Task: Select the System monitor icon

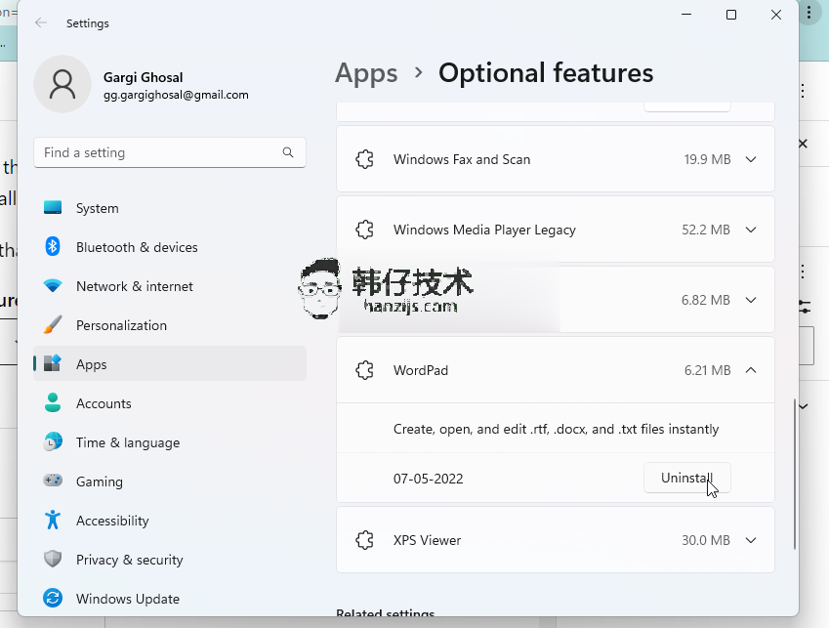Action: (x=53, y=208)
